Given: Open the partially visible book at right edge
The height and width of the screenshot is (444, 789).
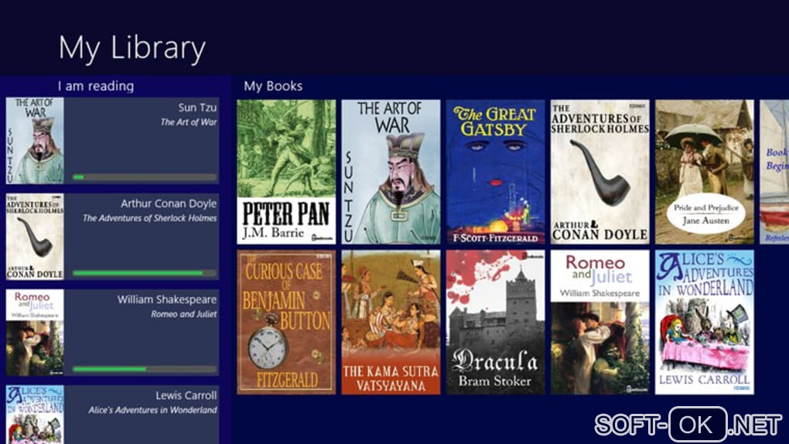Looking at the screenshot, I should point(774,172).
